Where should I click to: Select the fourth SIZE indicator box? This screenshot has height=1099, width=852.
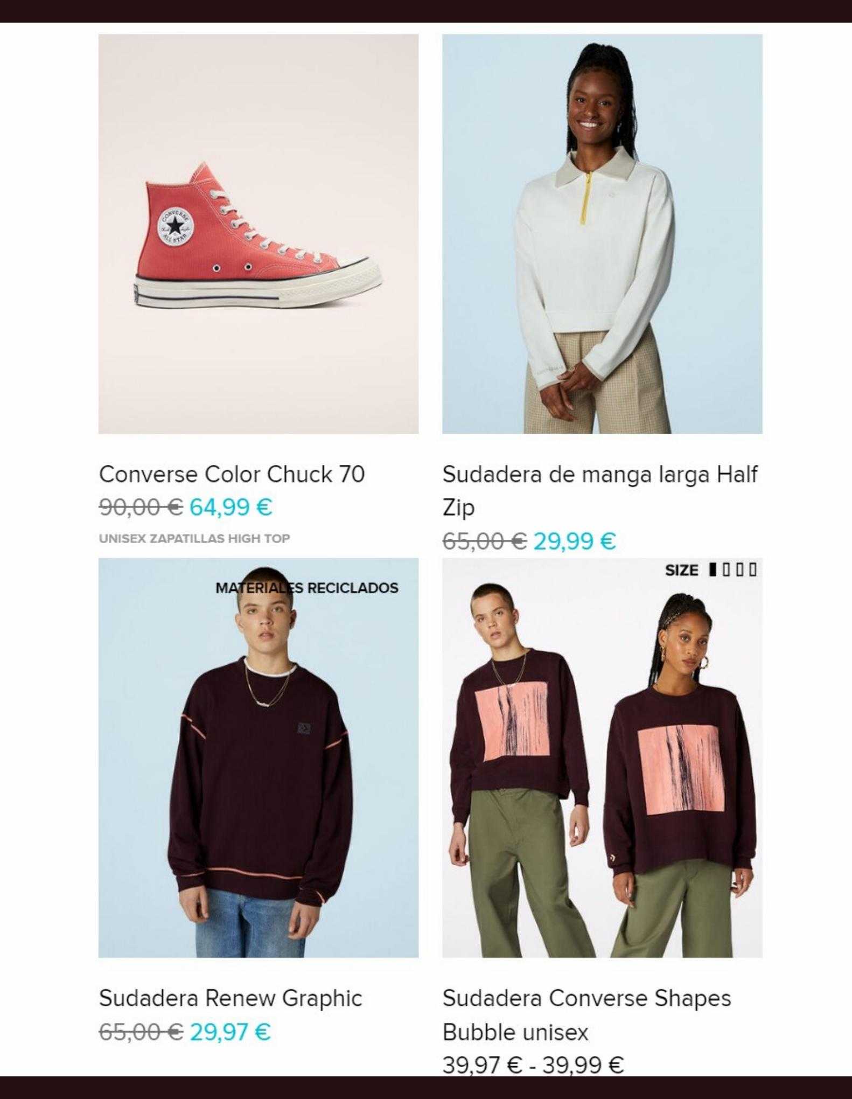(x=752, y=569)
